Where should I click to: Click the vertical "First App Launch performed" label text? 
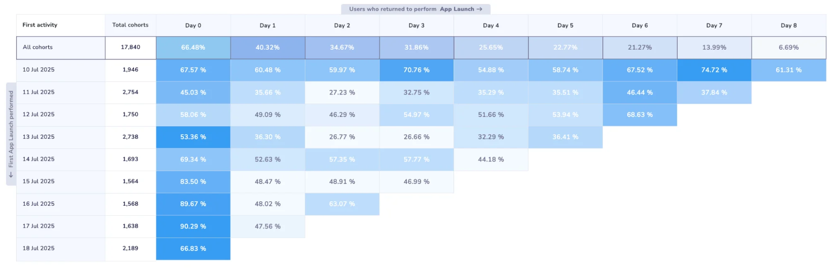11,129
